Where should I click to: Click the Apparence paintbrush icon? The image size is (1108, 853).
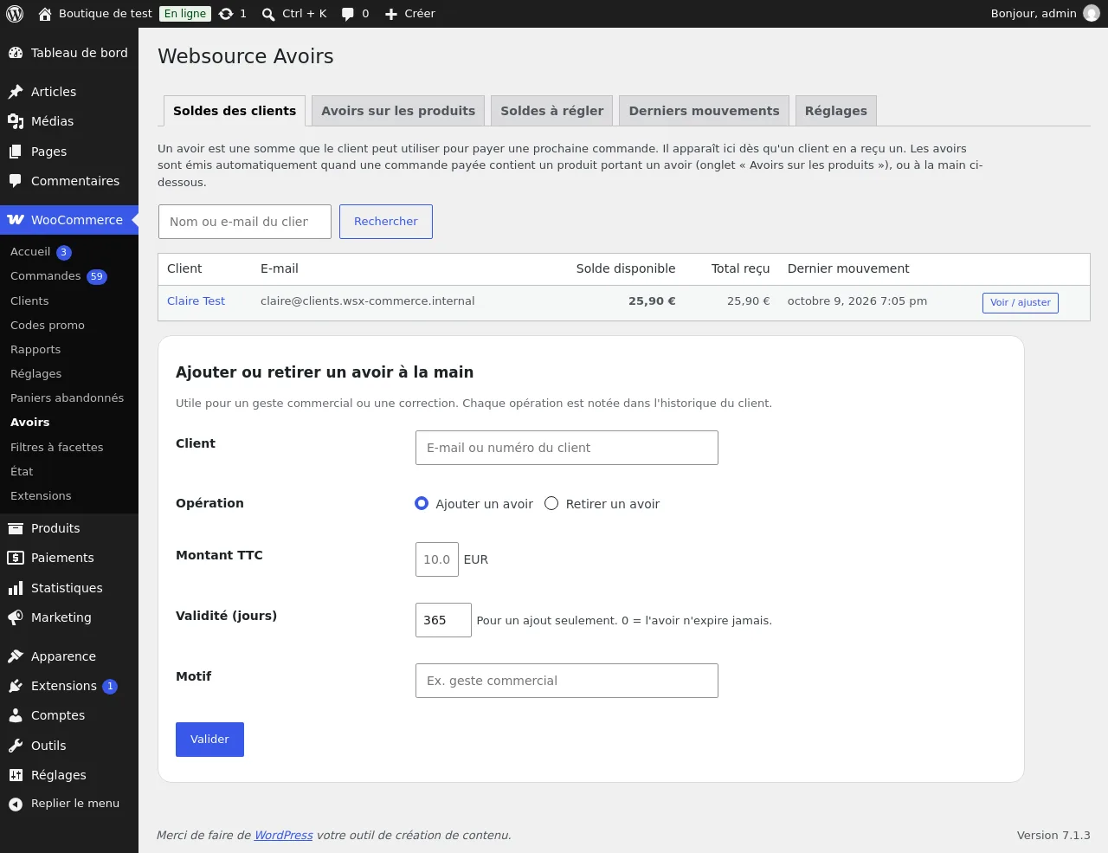(x=16, y=656)
